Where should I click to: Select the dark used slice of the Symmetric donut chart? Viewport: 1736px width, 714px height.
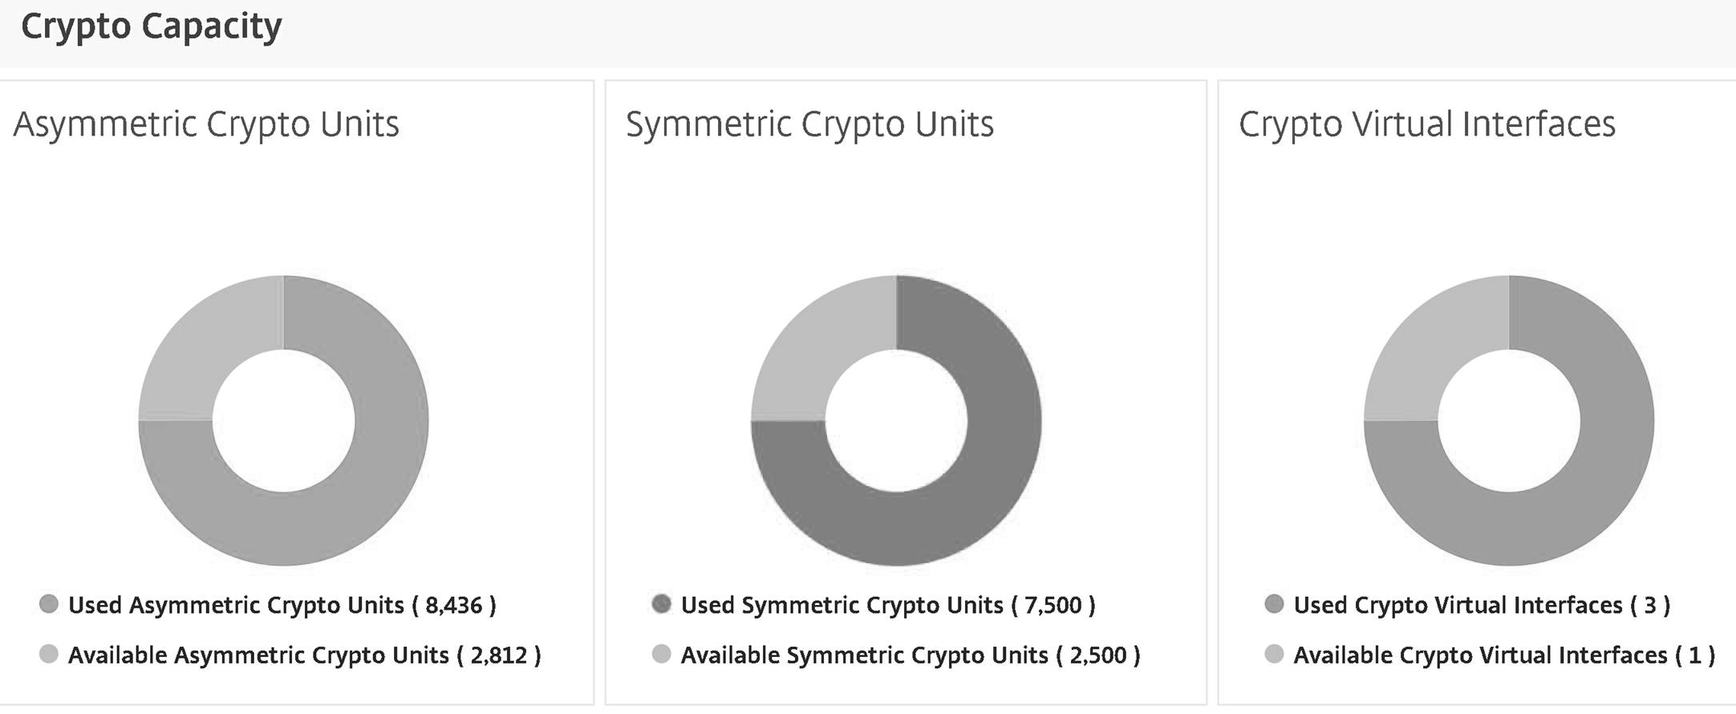click(x=967, y=489)
